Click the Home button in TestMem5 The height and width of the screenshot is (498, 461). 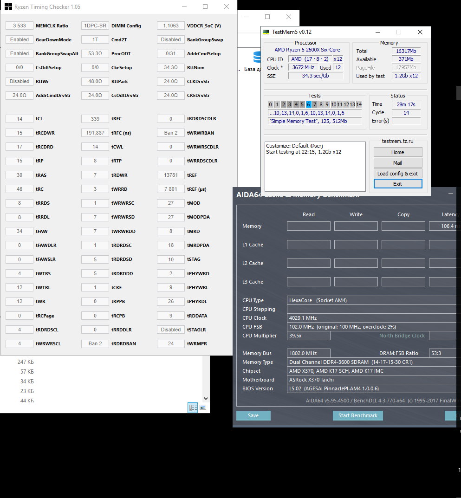[x=398, y=152]
